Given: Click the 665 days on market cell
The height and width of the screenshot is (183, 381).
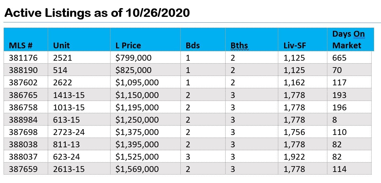Looking at the screenshot, I should pos(339,58).
